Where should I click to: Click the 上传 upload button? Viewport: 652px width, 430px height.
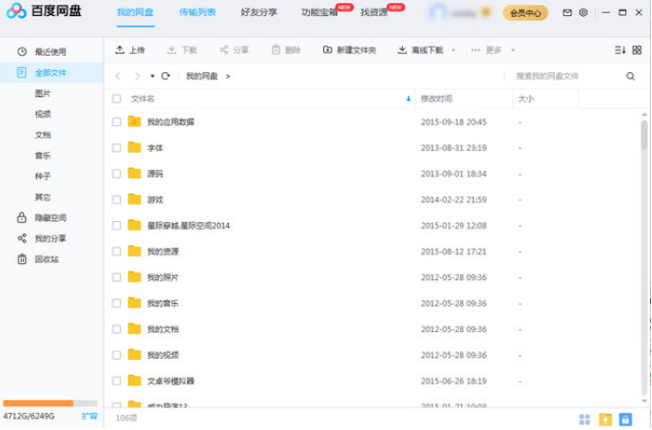click(129, 49)
